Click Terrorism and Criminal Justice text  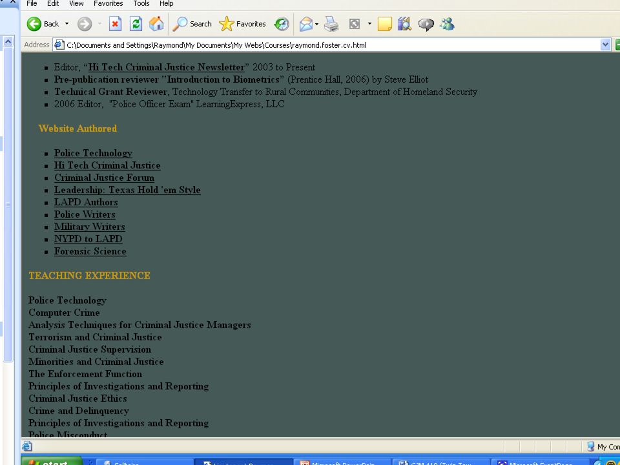click(x=96, y=337)
